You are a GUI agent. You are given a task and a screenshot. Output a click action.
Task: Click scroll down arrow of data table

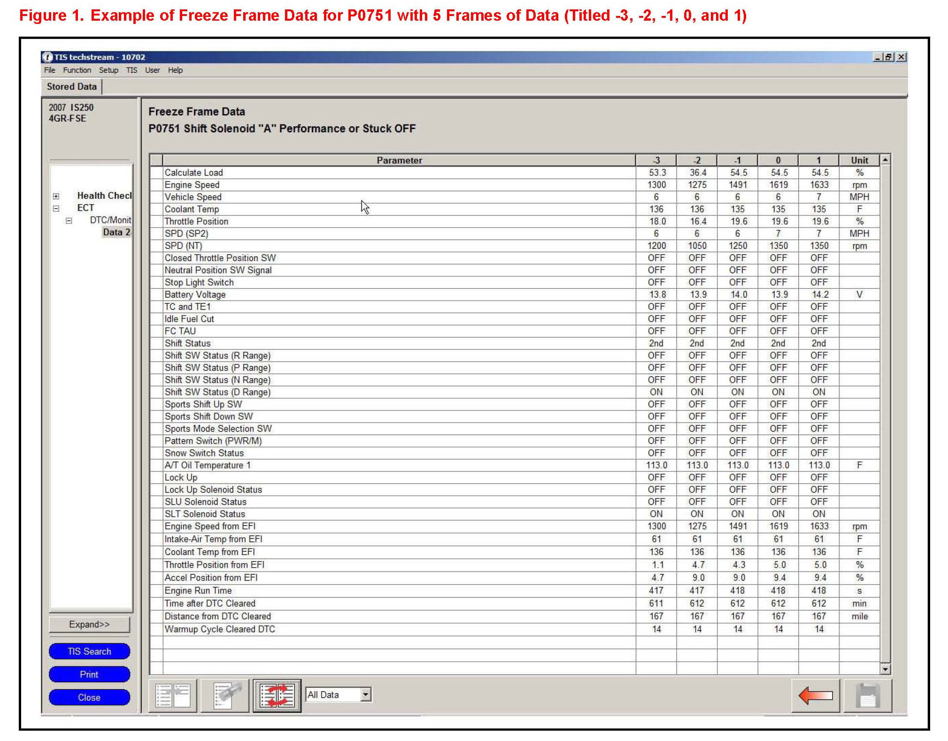tap(885, 669)
